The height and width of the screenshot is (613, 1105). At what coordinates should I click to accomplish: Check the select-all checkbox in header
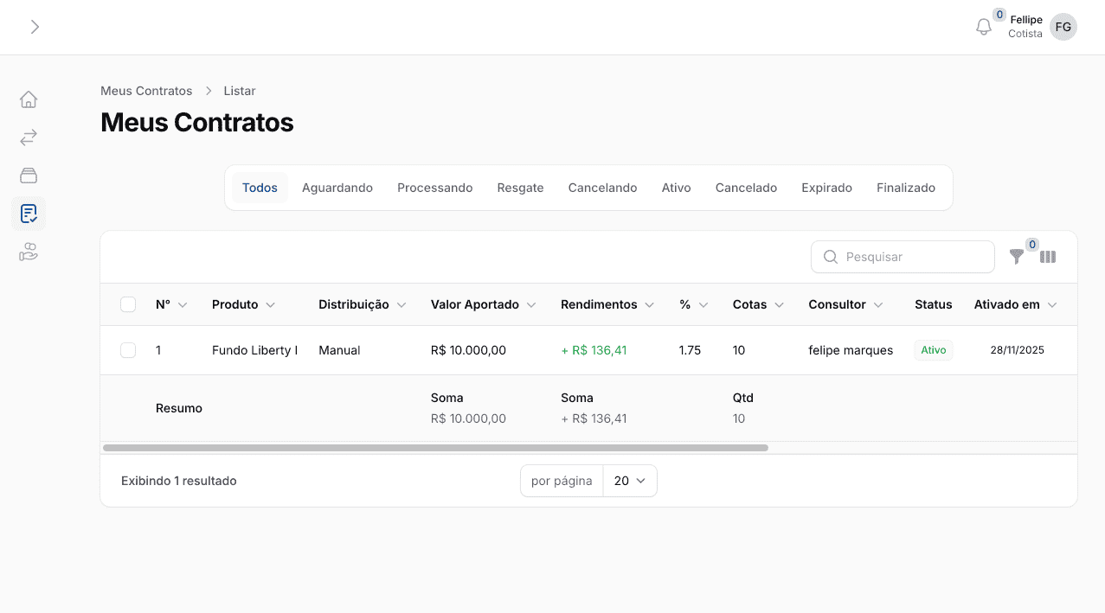tap(128, 304)
